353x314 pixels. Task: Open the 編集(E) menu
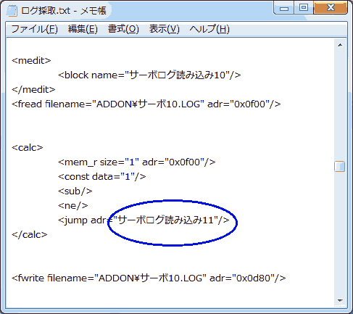(x=83, y=29)
